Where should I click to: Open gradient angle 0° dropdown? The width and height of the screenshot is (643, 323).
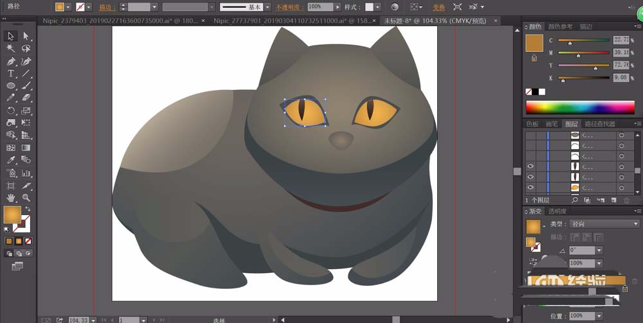point(599,250)
